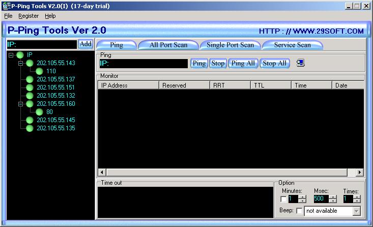Switch to the All Port Scan tab
This screenshot has width=373, height=227.
[168, 45]
